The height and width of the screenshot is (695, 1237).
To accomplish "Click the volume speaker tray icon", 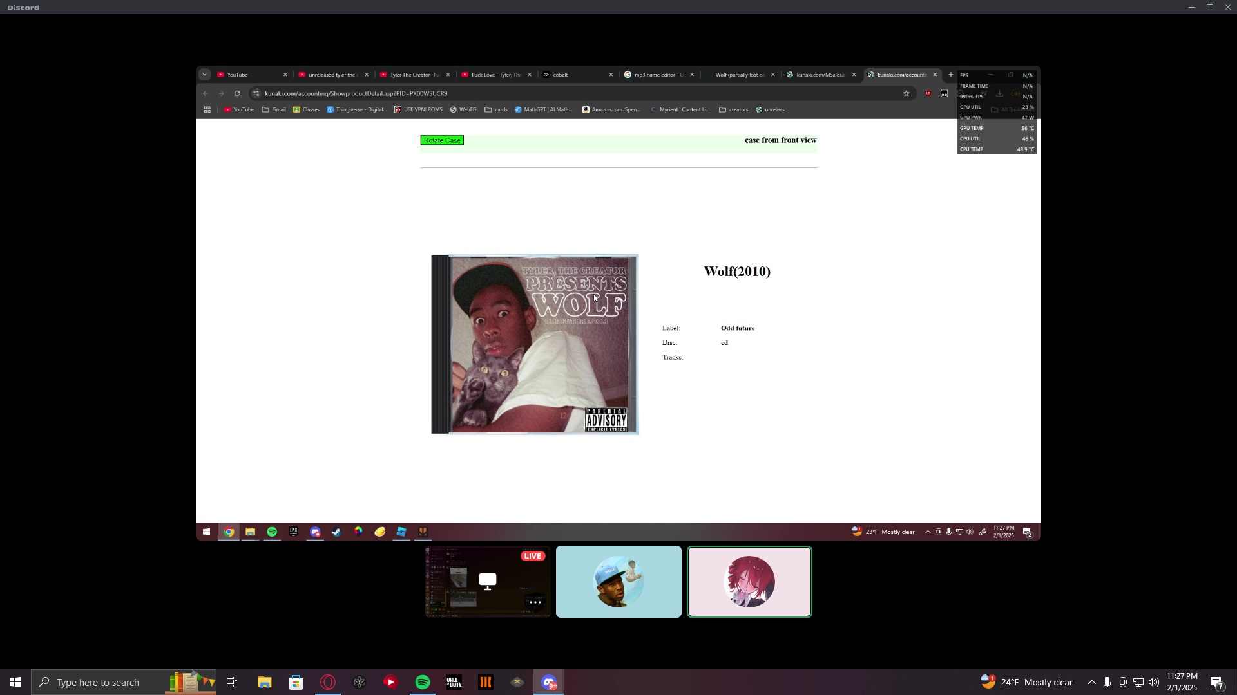I will tap(1153, 682).
